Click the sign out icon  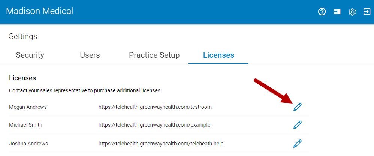click(367, 12)
